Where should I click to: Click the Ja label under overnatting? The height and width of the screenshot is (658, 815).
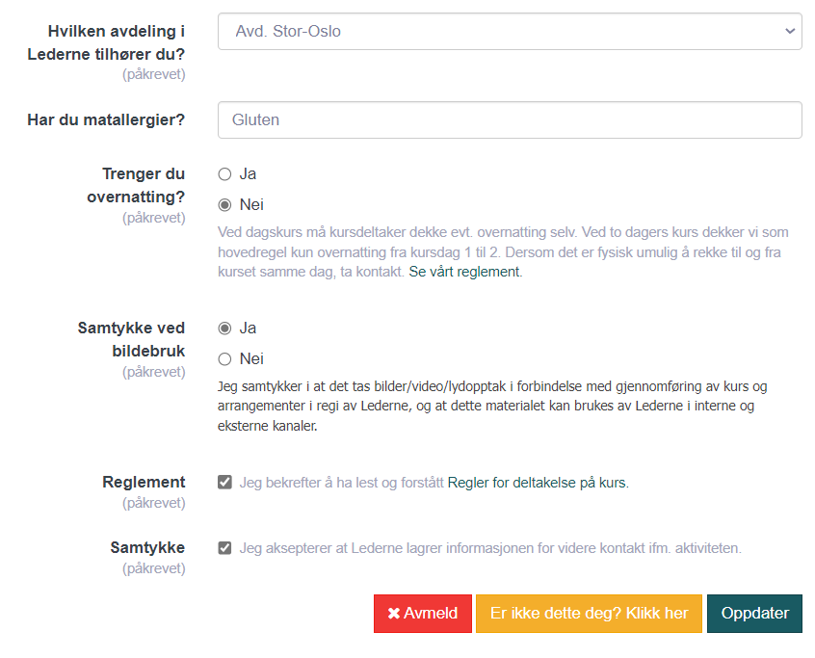pos(248,174)
